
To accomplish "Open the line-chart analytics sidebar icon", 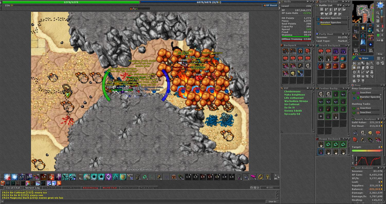I will [363, 72].
